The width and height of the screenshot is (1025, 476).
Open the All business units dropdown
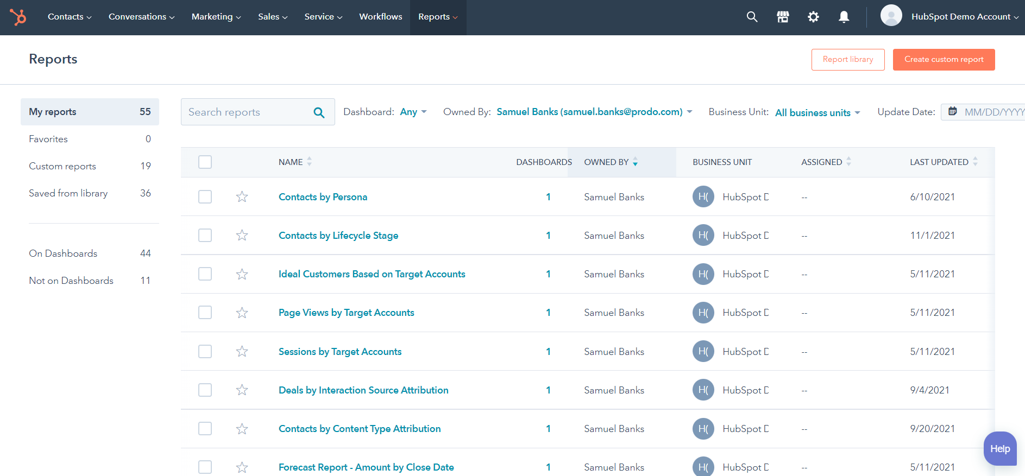point(818,112)
